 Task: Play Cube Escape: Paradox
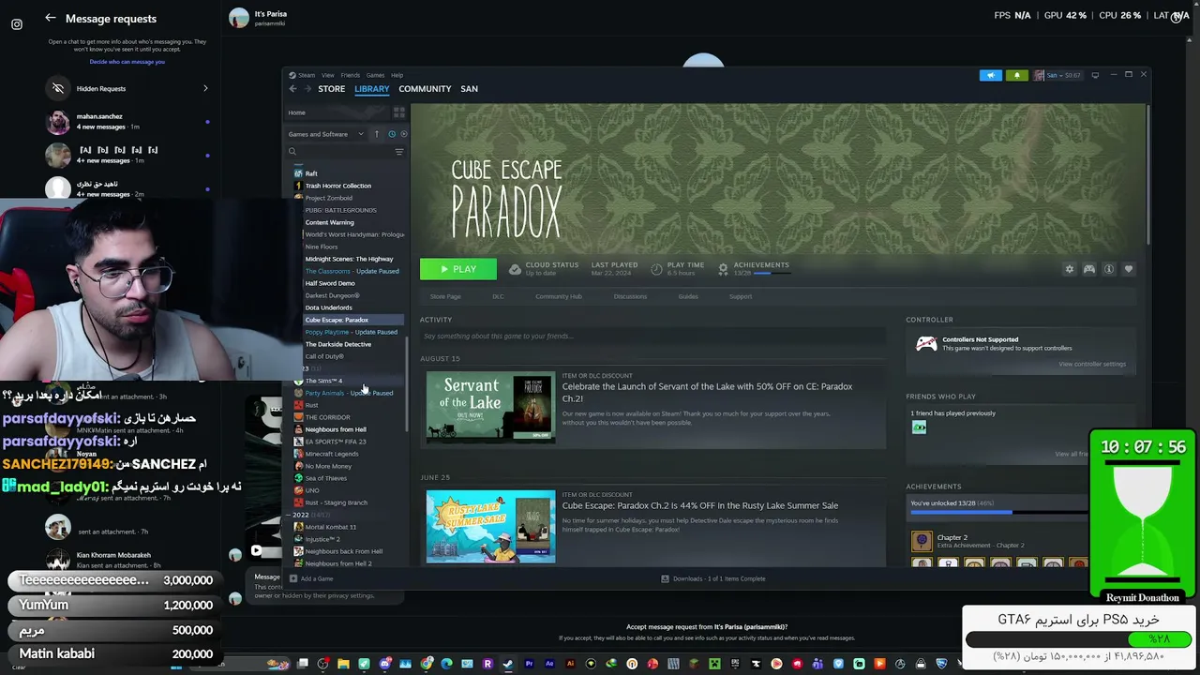[x=458, y=269]
